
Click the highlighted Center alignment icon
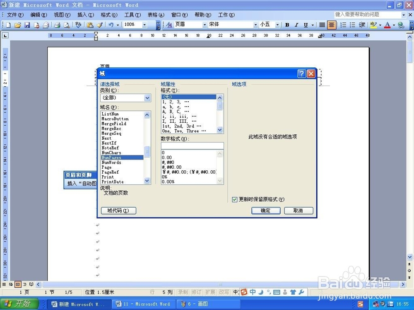[x=331, y=25]
